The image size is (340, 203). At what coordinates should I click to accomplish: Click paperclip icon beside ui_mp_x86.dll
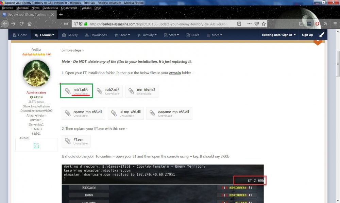click(x=114, y=113)
